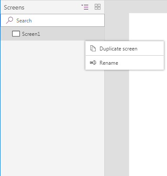The height and width of the screenshot is (176, 167).
Task: Click the Screen1 rectangle screen icon
Action: tap(16, 34)
